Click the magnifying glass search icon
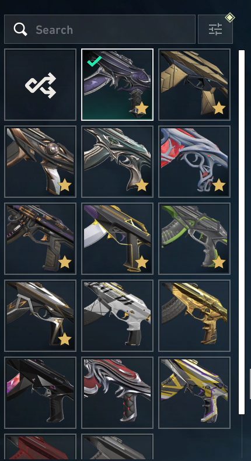251x461 pixels. [20, 30]
